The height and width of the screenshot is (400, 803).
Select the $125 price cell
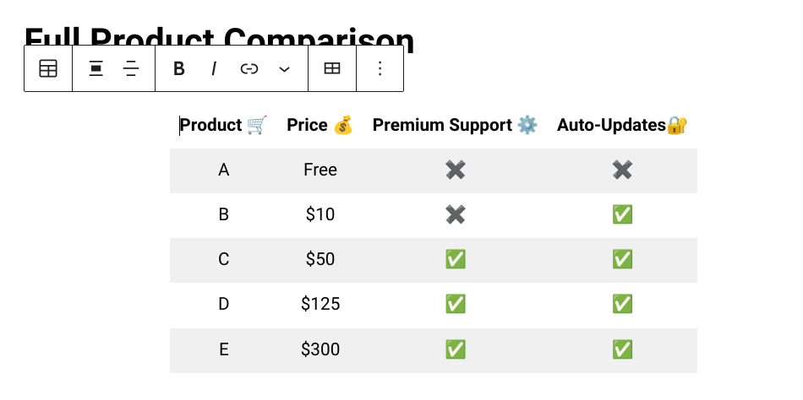coord(320,305)
